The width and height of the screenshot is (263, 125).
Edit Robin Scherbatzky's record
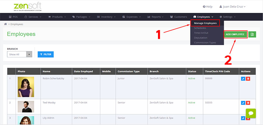[243, 79]
